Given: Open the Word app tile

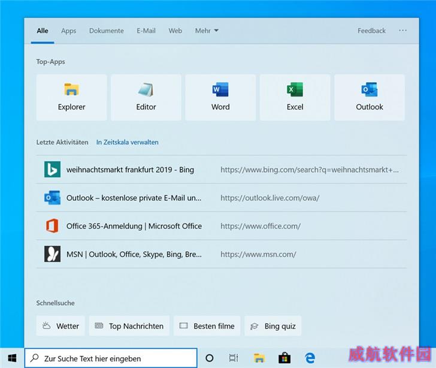Looking at the screenshot, I should tap(220, 98).
